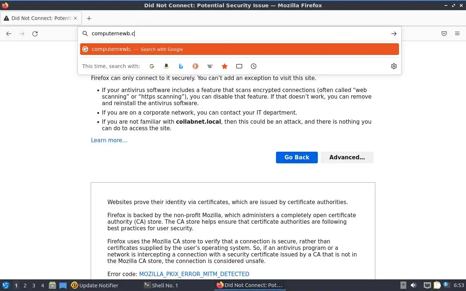Search in open Tabs icon

pos(239,66)
